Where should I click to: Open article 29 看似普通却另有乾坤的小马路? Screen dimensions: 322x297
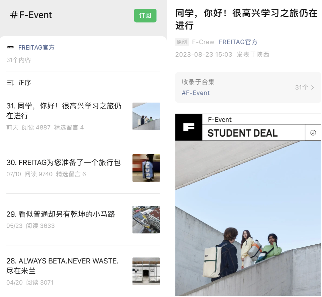point(61,214)
